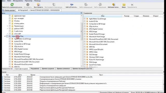Check CompuServe GIF Image checkbox in contents
The image size is (166, 93).
[x=85, y=24]
